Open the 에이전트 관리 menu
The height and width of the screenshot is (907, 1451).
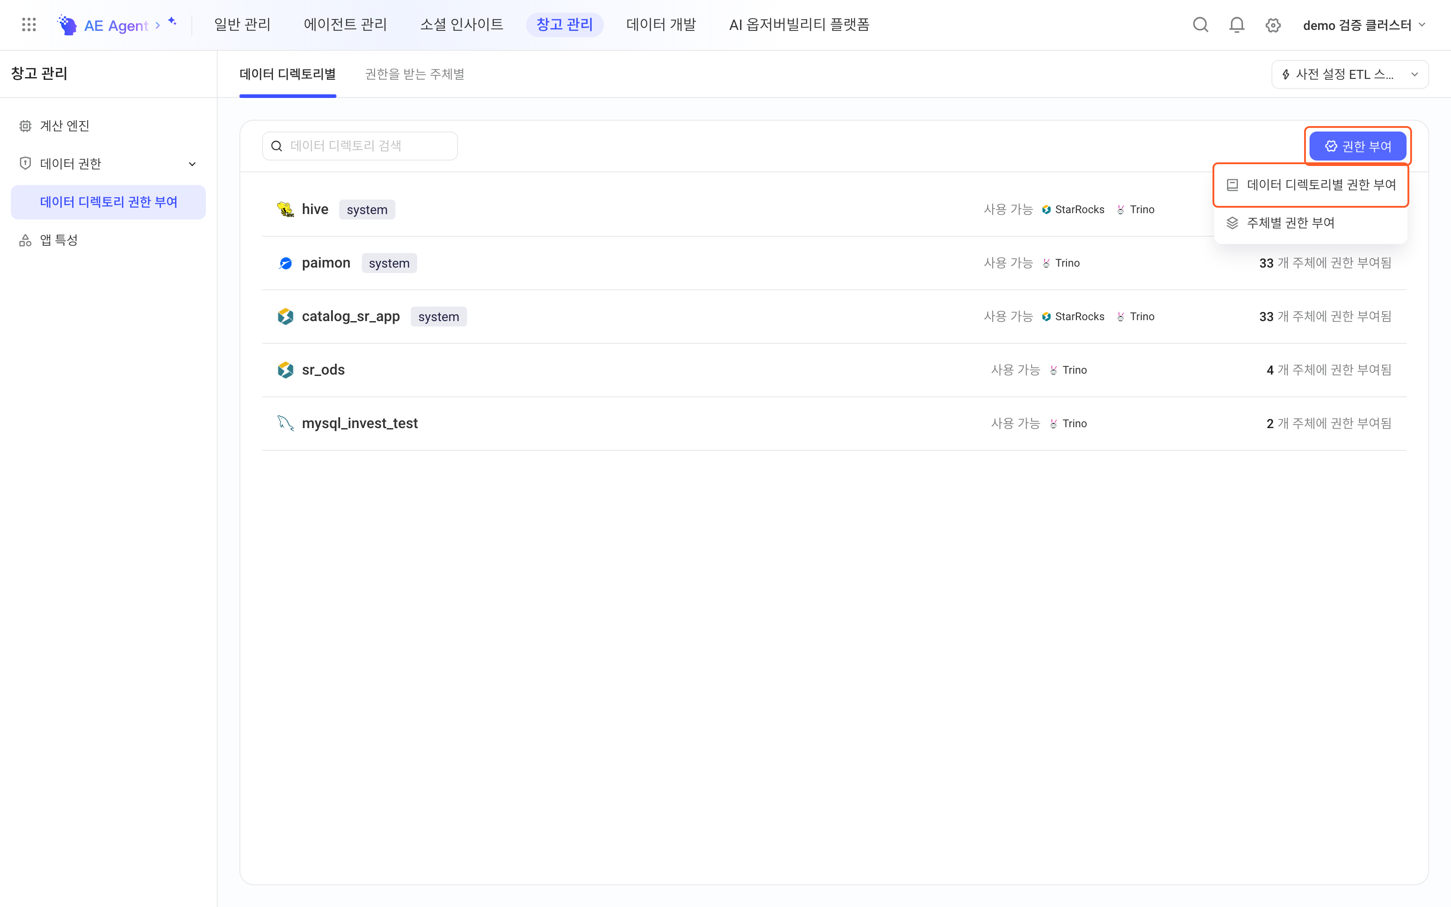click(346, 24)
